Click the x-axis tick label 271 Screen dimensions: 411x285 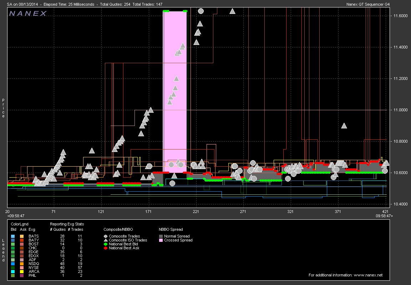pyautogui.click(x=243, y=212)
